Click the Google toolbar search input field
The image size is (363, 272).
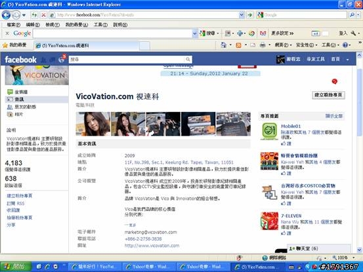point(112,33)
